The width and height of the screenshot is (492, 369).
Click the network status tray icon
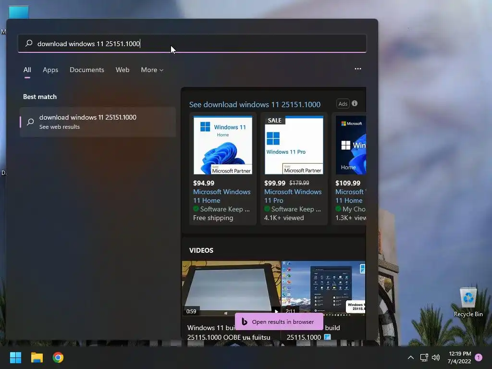424,357
